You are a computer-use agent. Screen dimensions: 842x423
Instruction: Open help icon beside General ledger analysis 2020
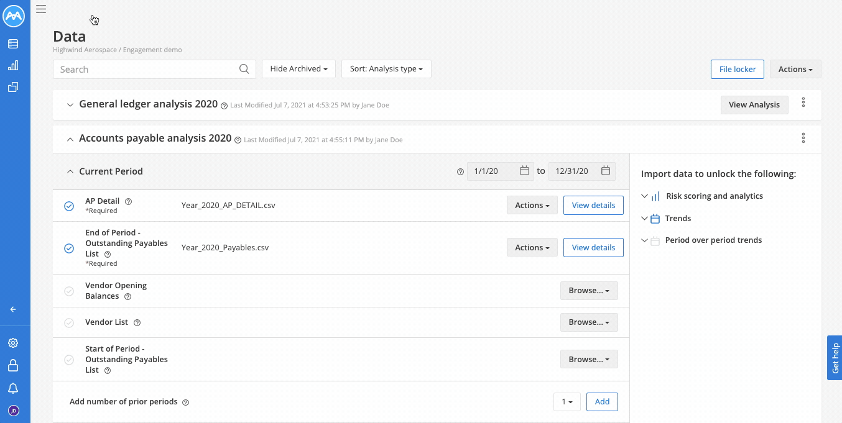coord(224,106)
